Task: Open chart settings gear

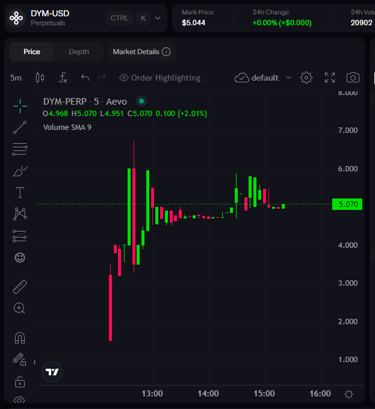Action: (306, 78)
